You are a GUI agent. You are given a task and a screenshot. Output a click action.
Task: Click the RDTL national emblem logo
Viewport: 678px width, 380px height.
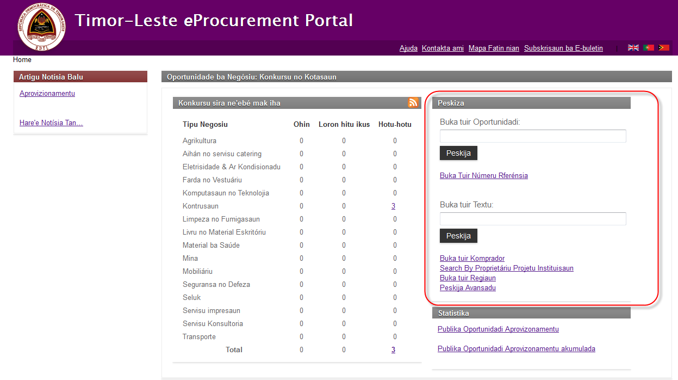click(41, 27)
